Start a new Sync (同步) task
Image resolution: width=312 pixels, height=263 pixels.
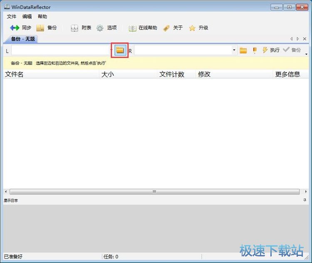(20, 28)
